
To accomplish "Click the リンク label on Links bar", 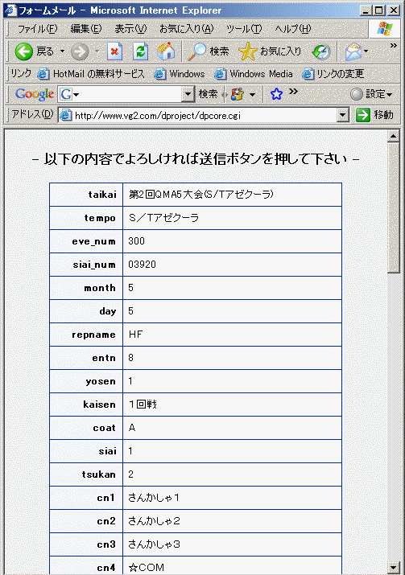I will (x=21, y=73).
